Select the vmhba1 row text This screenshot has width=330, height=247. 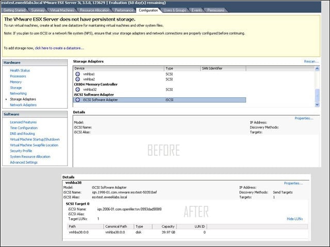click(89, 74)
